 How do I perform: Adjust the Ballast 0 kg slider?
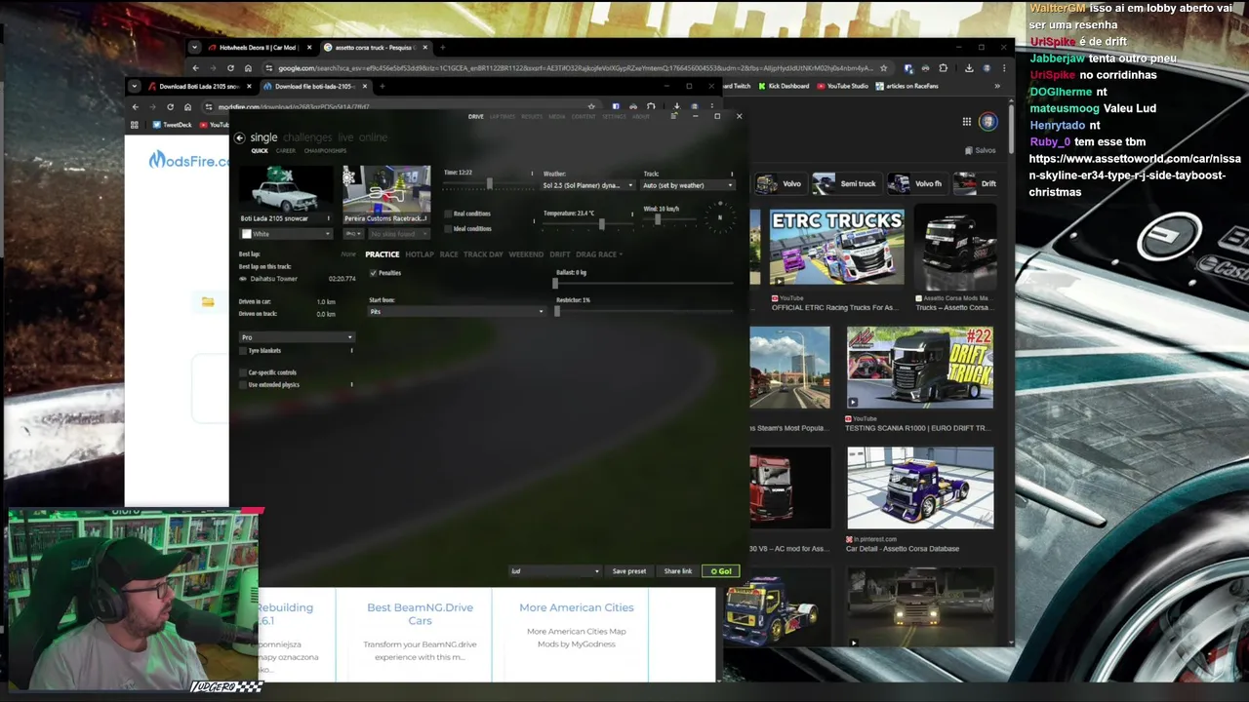644,284
